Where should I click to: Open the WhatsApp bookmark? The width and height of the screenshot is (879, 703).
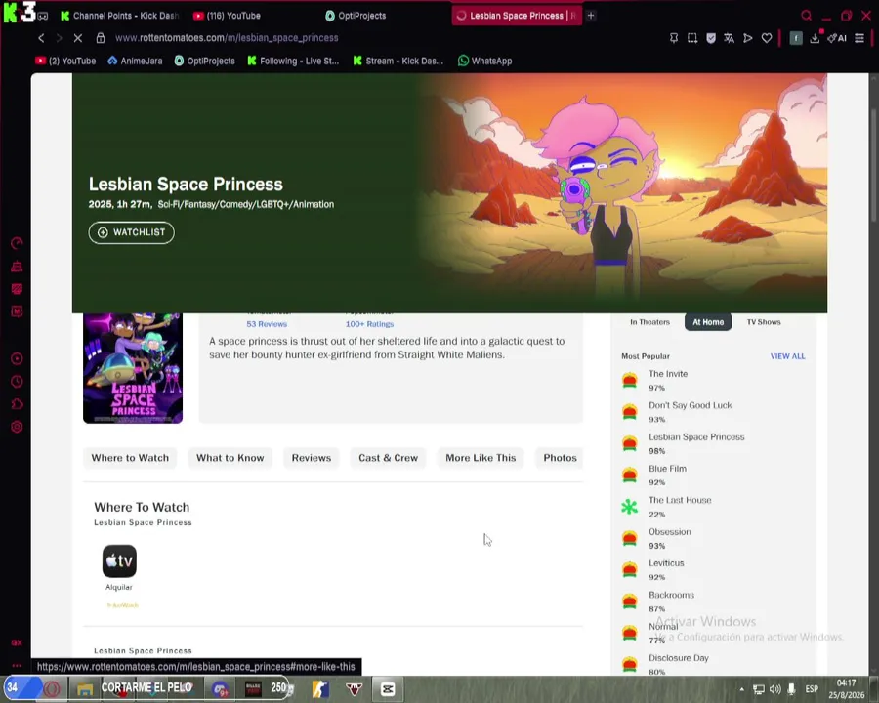click(x=484, y=61)
